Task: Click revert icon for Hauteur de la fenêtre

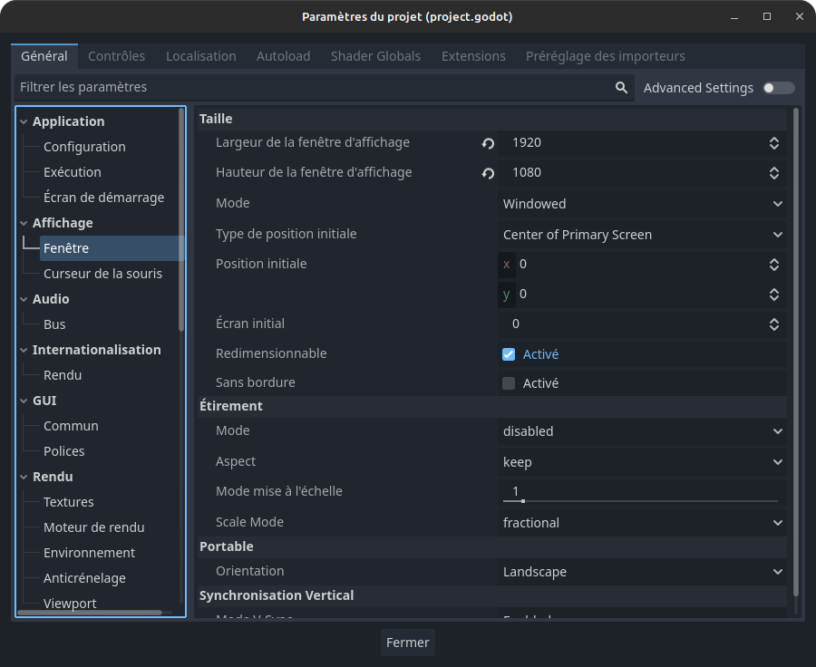Action: click(x=488, y=173)
